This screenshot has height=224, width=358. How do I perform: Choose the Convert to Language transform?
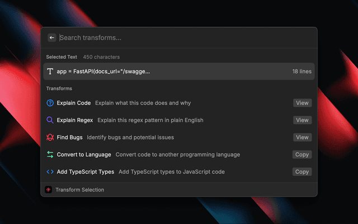[84, 155]
